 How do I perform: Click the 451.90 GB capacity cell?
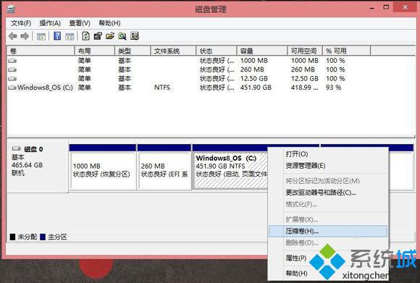tap(256, 88)
